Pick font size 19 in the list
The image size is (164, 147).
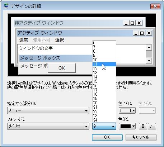[104, 99]
